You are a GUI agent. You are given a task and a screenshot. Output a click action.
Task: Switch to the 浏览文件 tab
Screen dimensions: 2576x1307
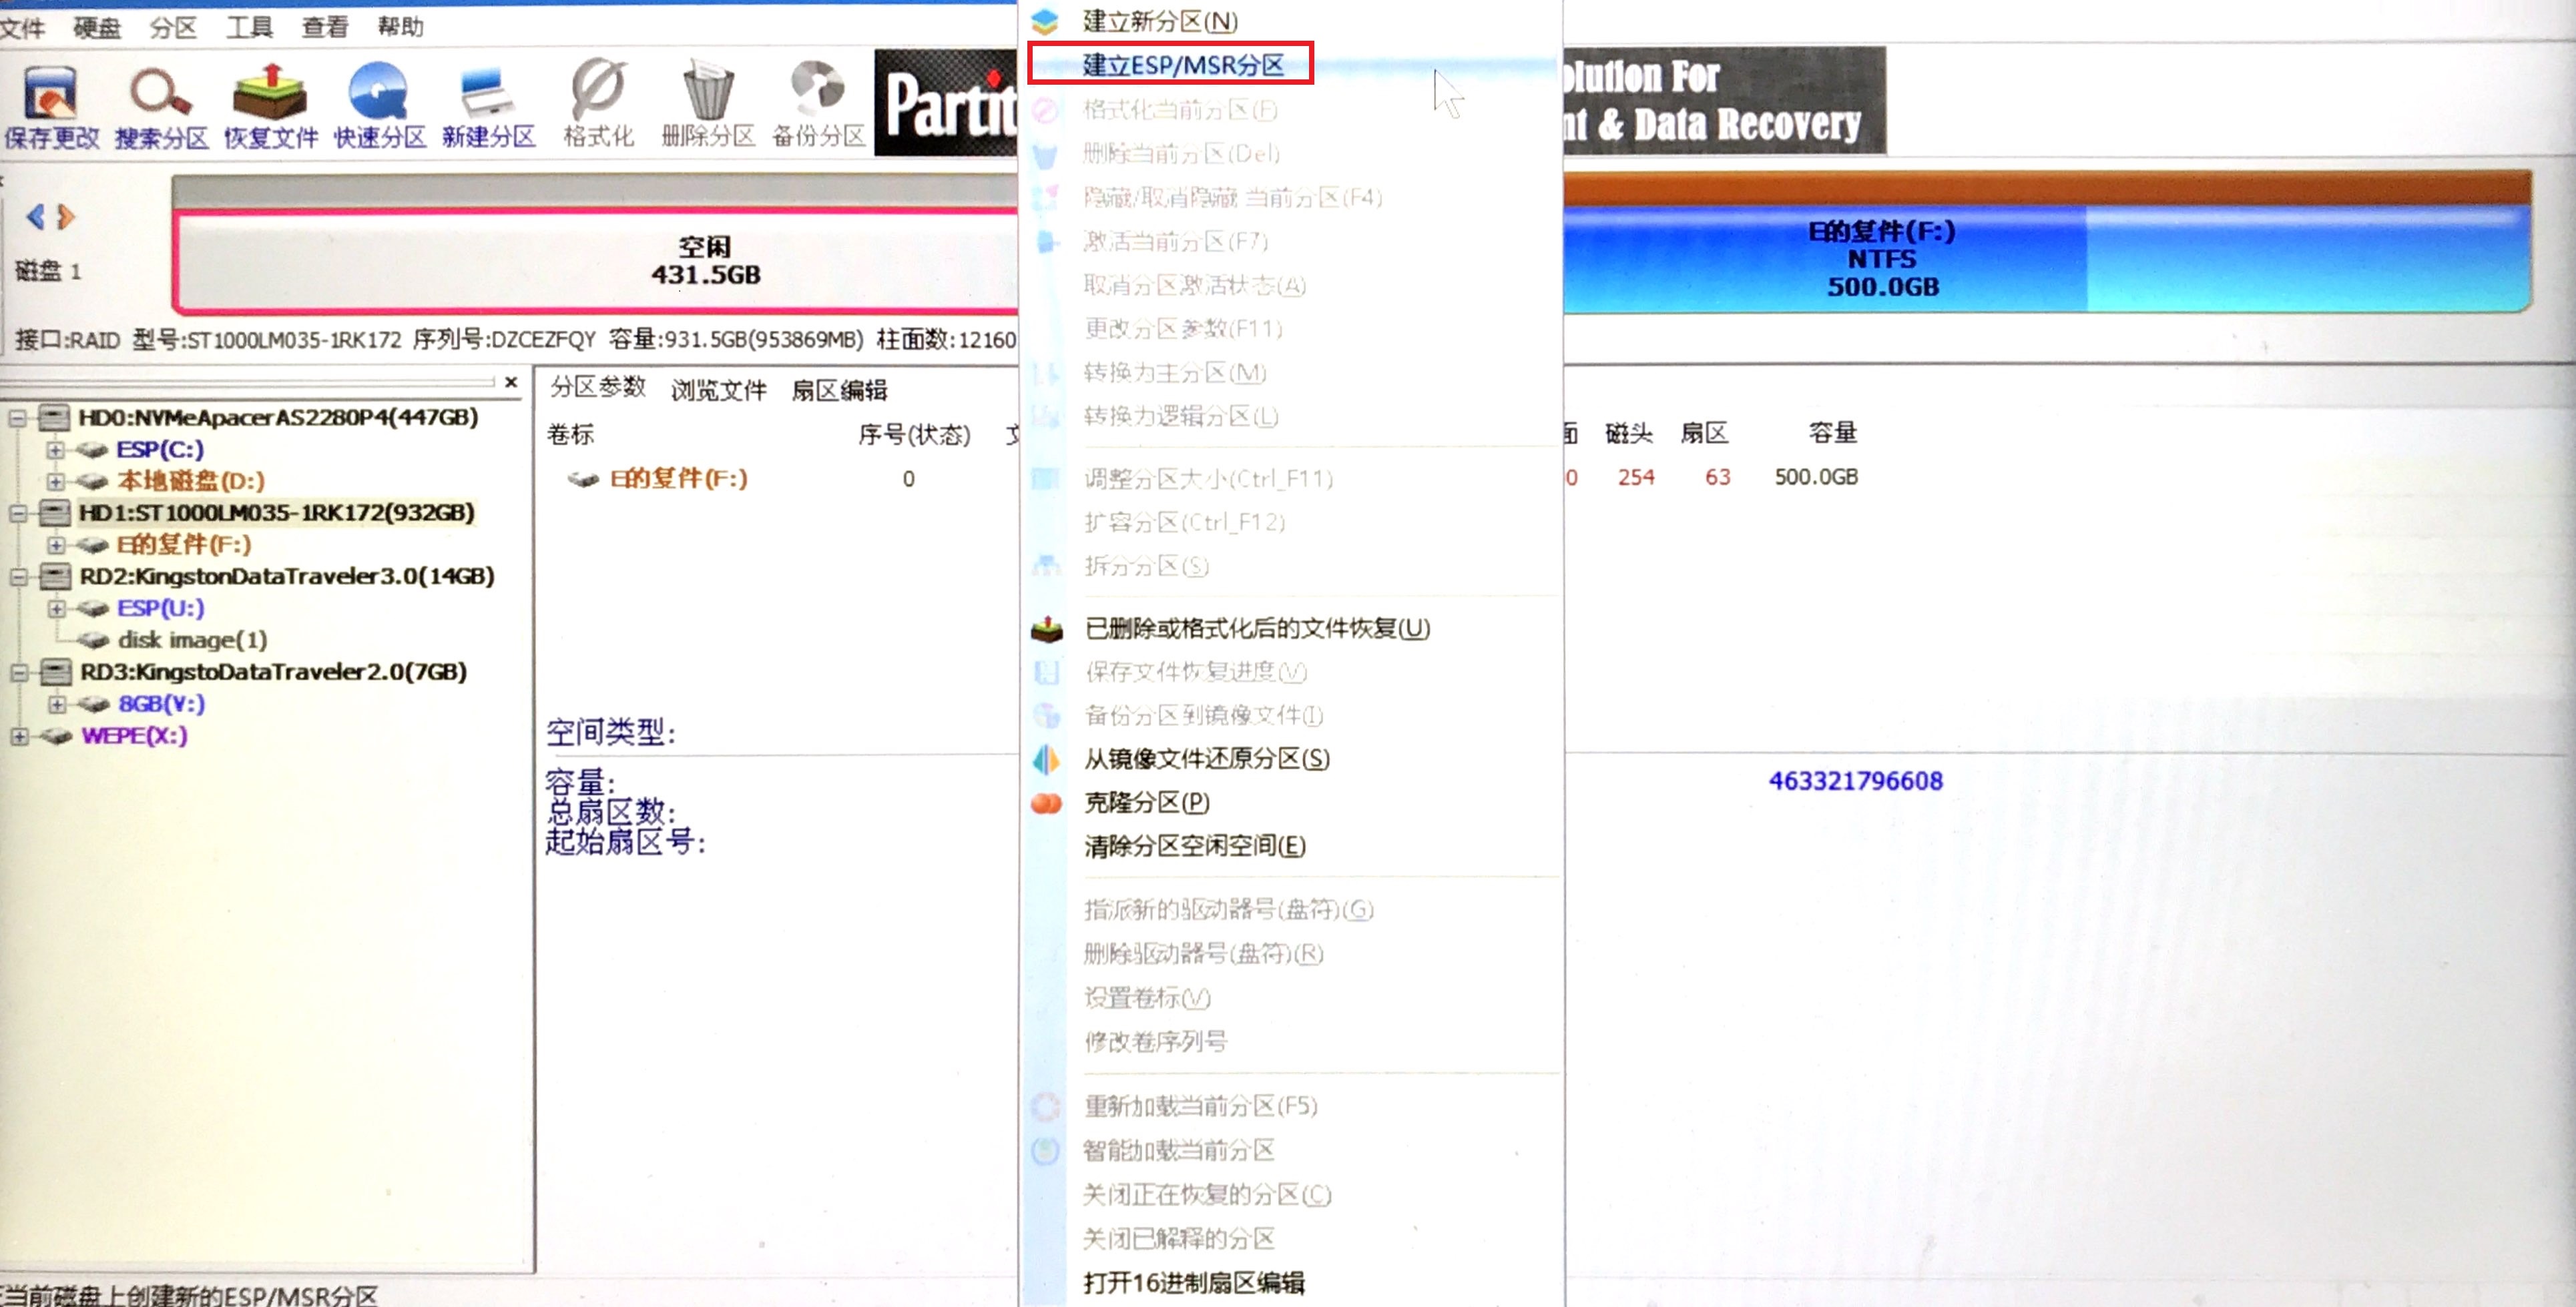click(718, 390)
